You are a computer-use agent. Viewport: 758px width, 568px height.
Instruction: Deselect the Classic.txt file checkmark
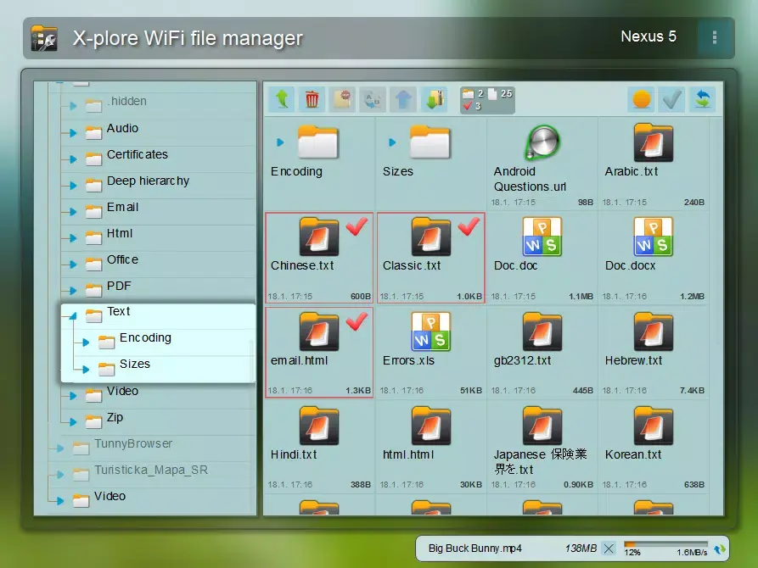pos(468,227)
